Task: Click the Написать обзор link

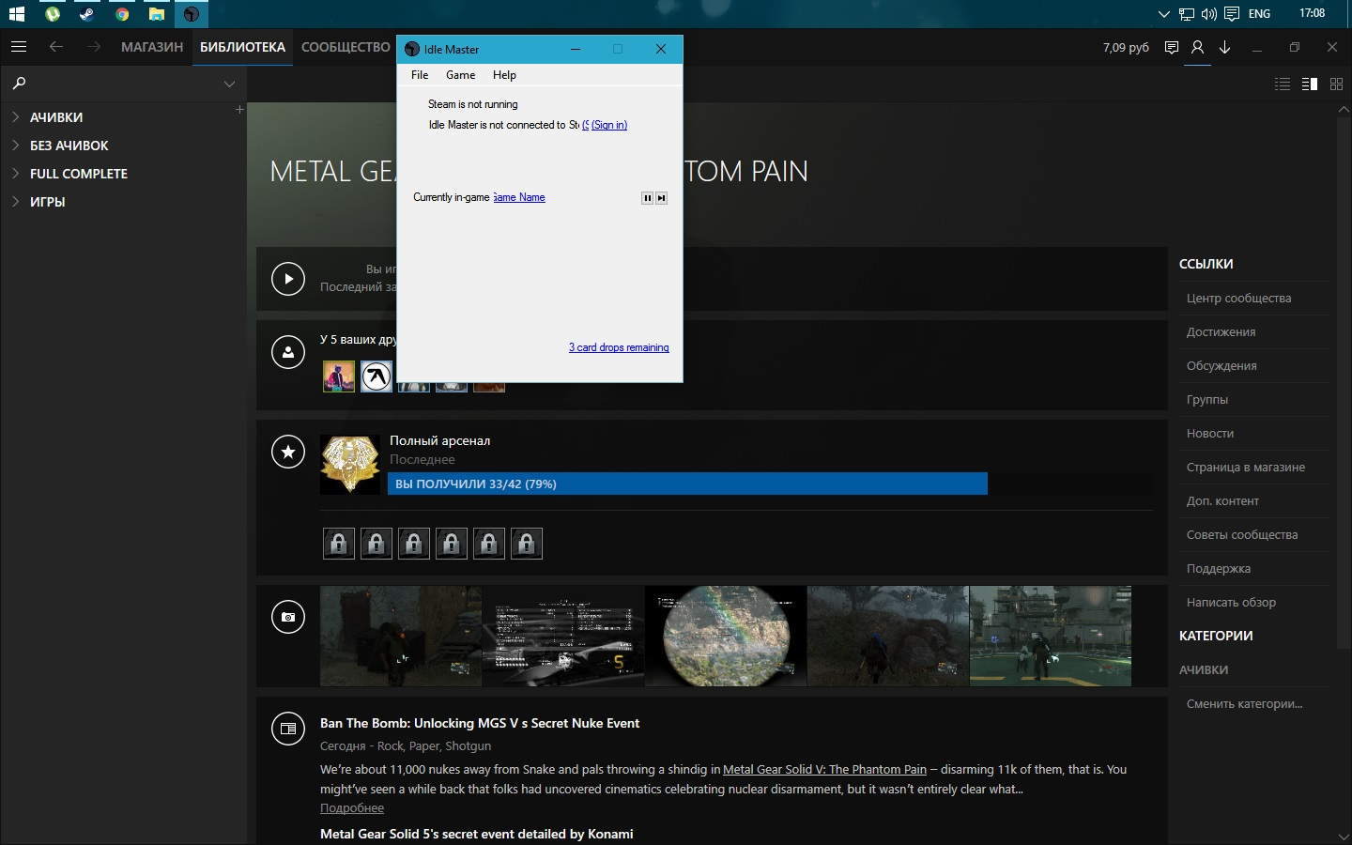Action: click(1231, 603)
